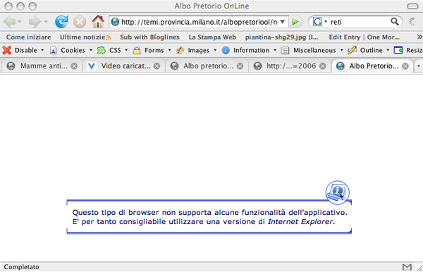This screenshot has width=423, height=272.
Task: Close the active 'Albo Pretorio...' tab
Action: [x=405, y=66]
